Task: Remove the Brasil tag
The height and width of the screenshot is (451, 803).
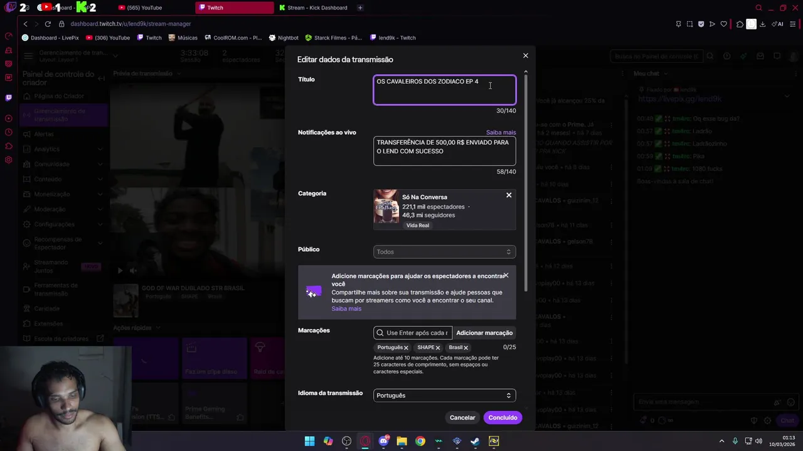Action: (465, 348)
